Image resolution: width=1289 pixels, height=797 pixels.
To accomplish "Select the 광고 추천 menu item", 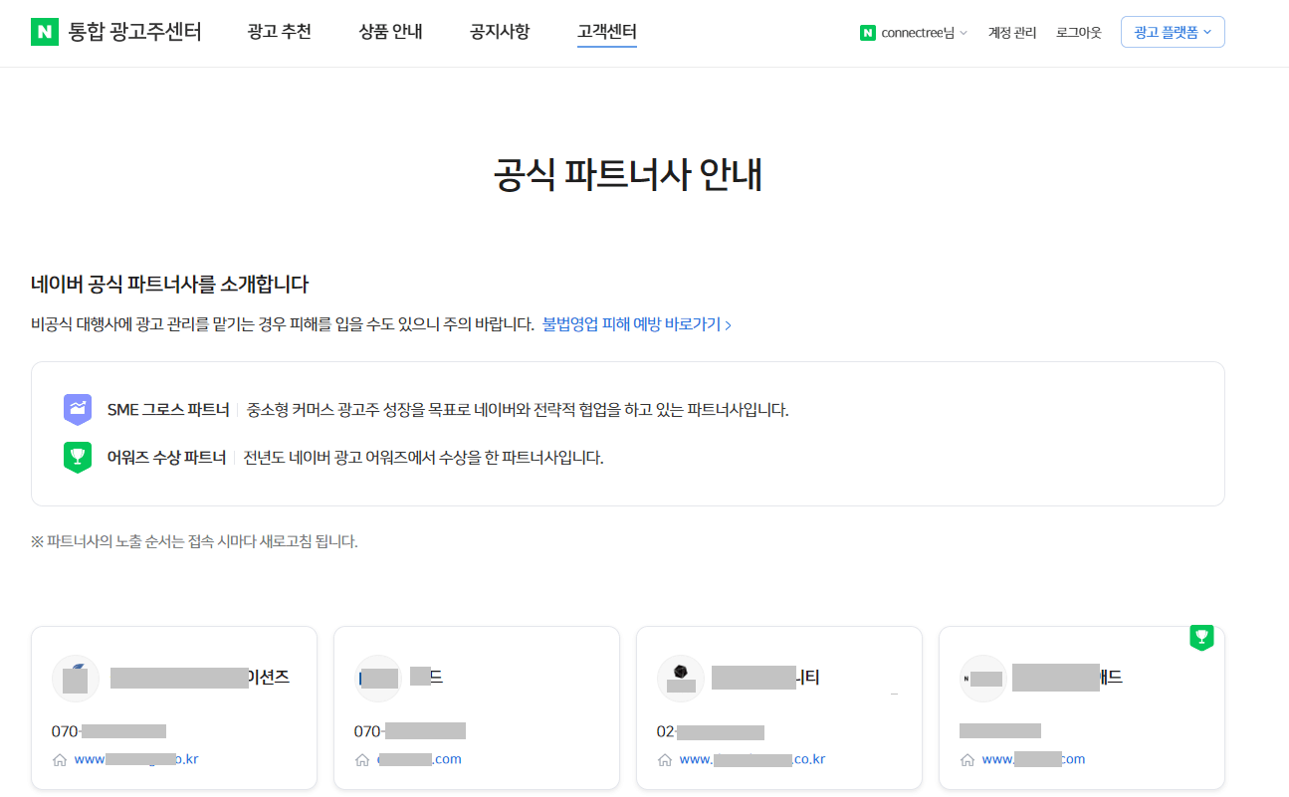I will pyautogui.click(x=279, y=32).
